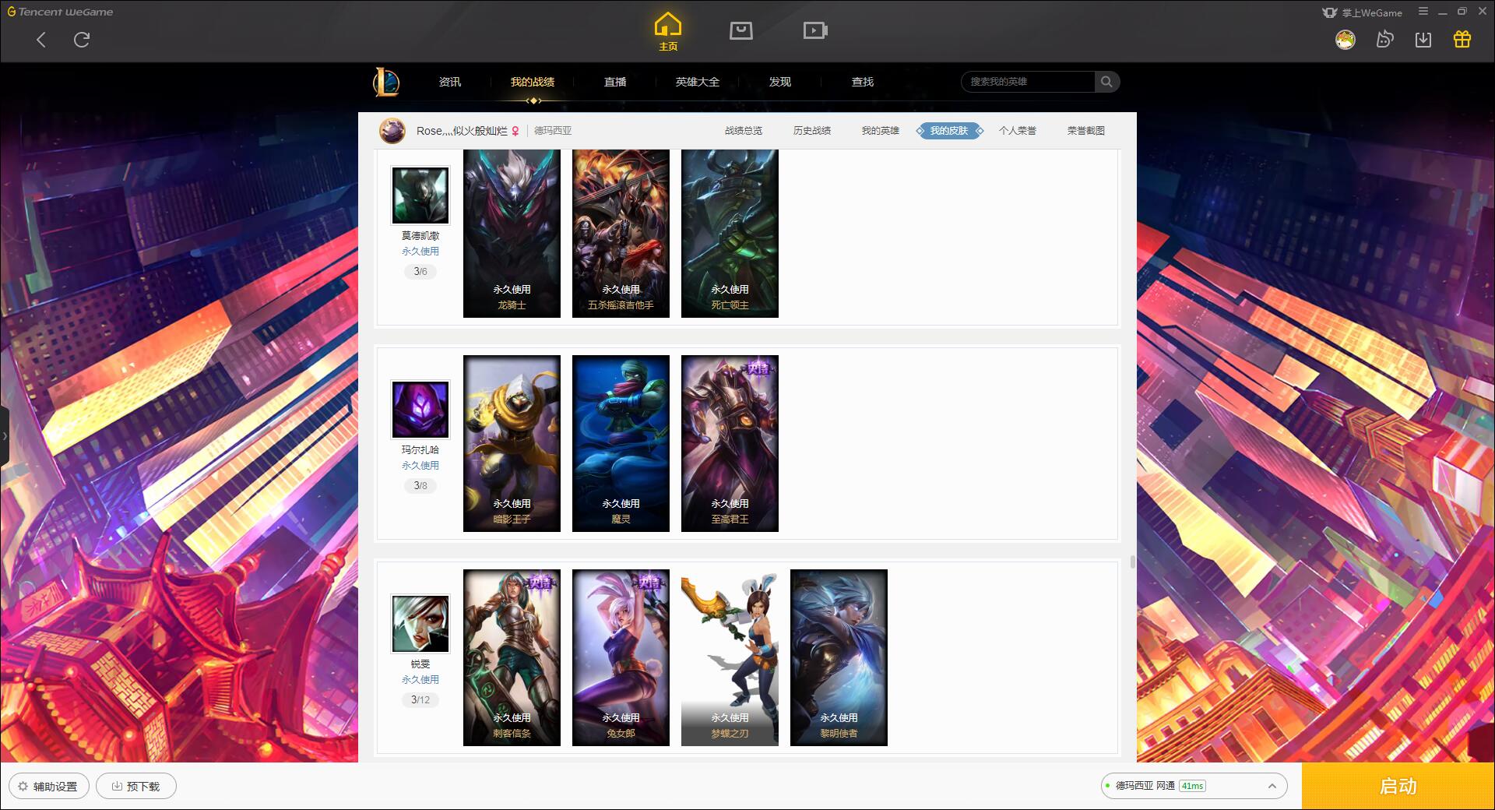Open 辅助设置 settings button
The image size is (1495, 810).
click(x=49, y=786)
